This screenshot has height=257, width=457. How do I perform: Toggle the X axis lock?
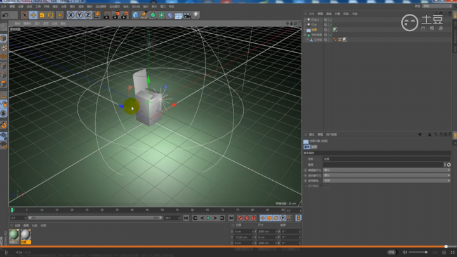[x=71, y=15]
